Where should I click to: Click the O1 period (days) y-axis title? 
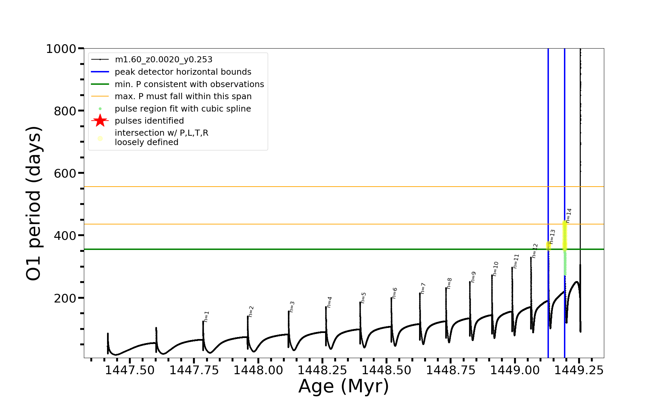point(34,203)
